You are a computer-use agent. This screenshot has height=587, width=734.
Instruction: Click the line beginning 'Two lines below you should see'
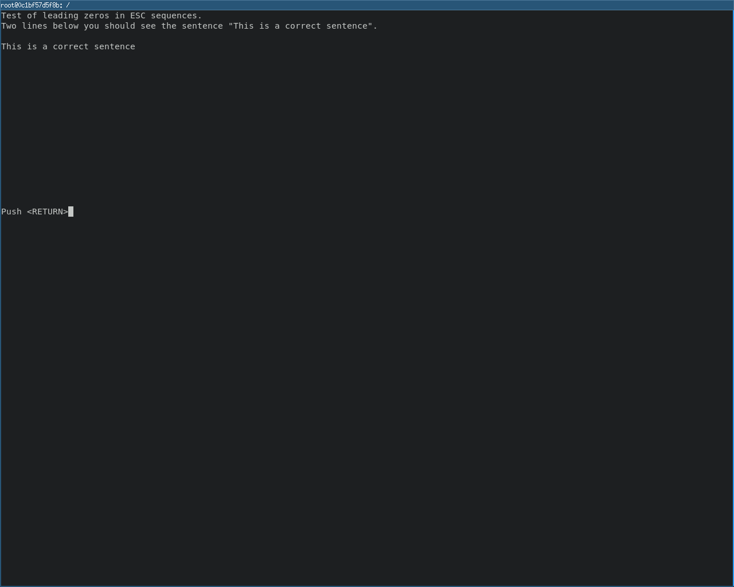189,26
